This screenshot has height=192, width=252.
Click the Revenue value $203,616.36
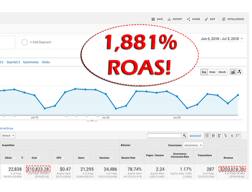[232, 169]
